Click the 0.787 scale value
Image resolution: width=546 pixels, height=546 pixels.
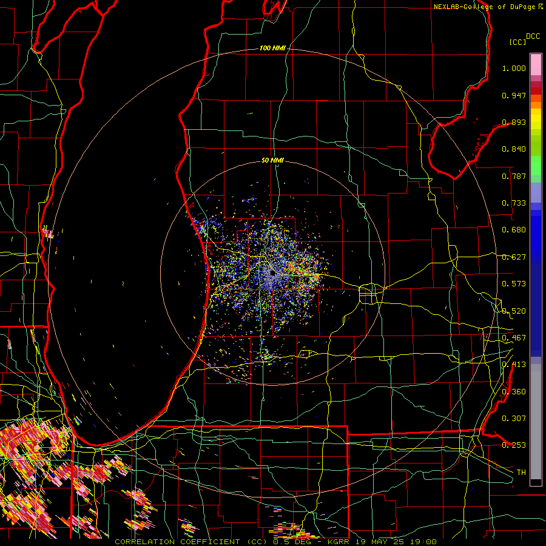(514, 176)
